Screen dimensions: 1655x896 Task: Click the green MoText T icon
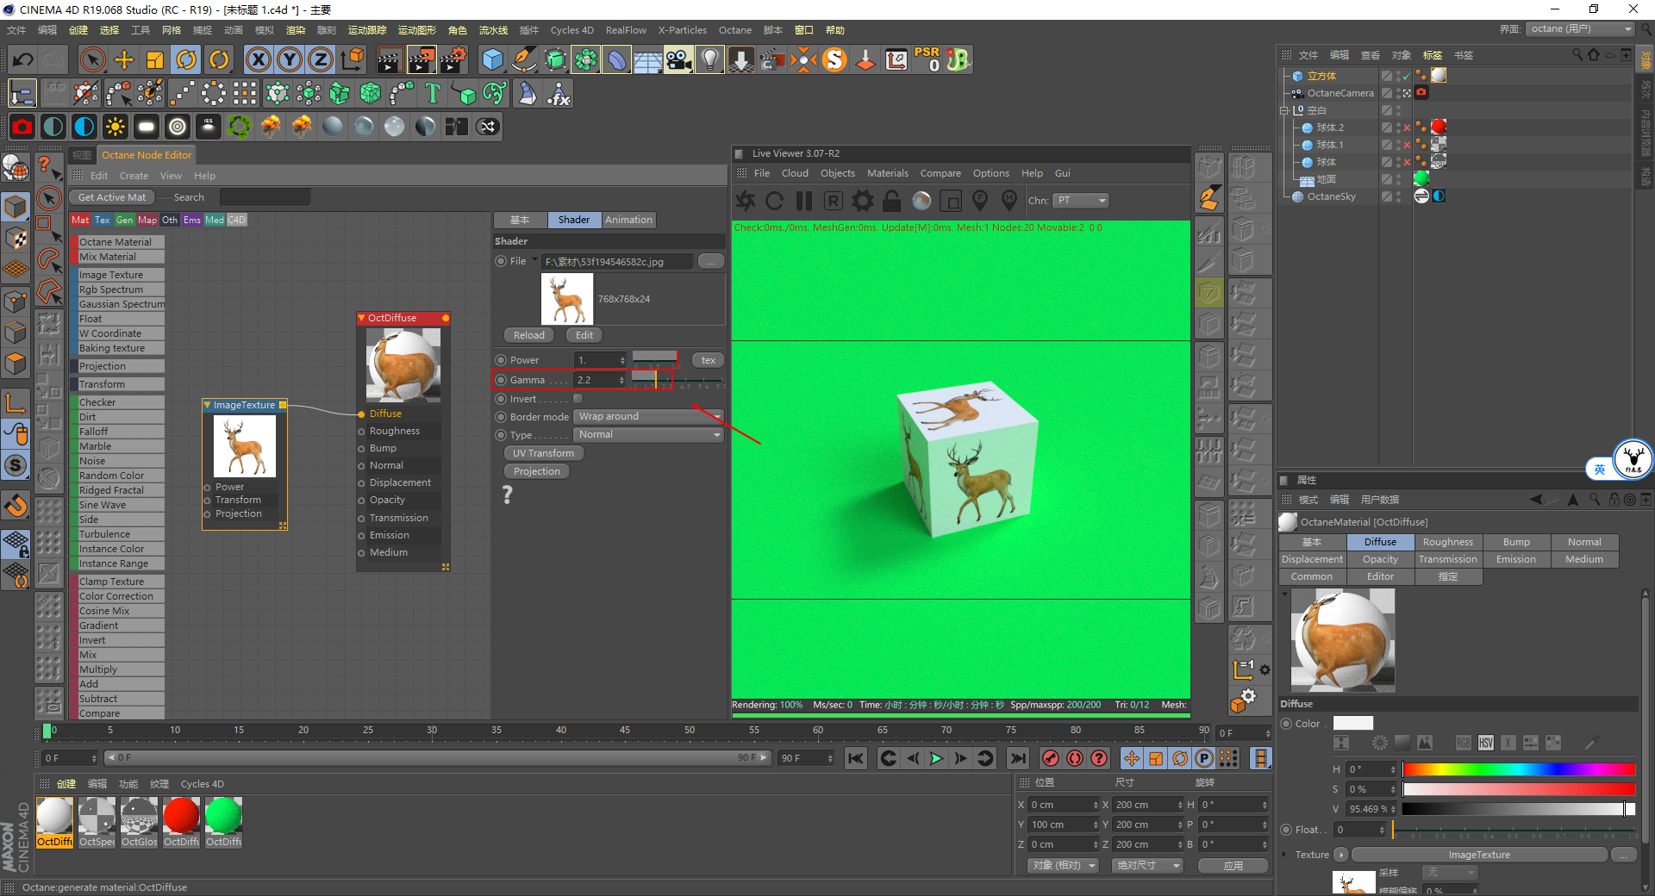(433, 93)
